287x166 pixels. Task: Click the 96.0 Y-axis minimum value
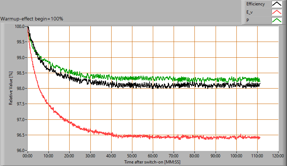(x=20, y=151)
